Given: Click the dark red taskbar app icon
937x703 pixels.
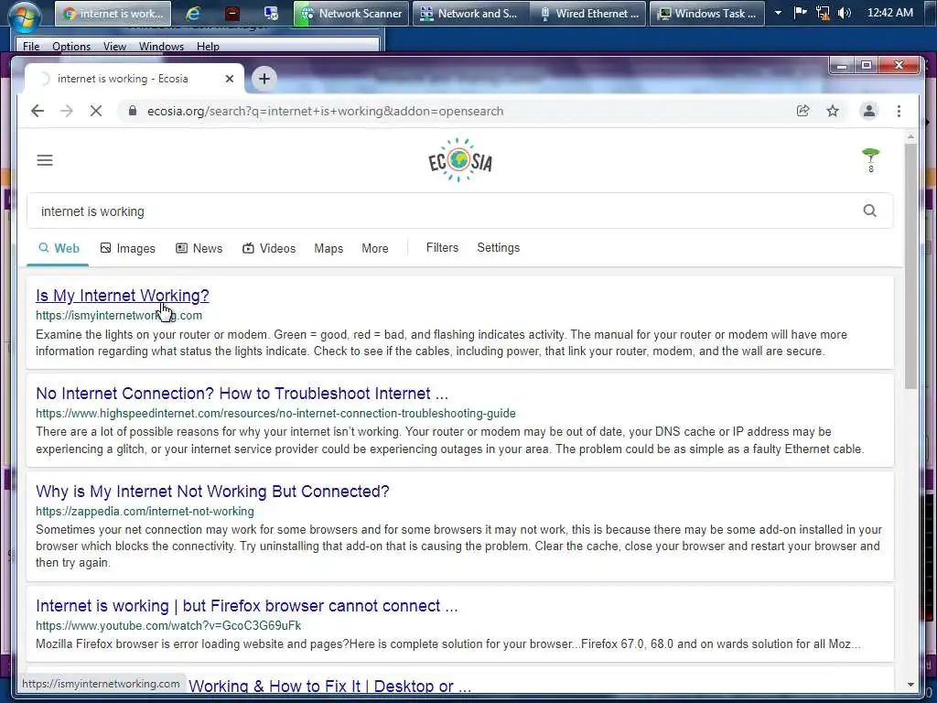Looking at the screenshot, I should click(232, 13).
